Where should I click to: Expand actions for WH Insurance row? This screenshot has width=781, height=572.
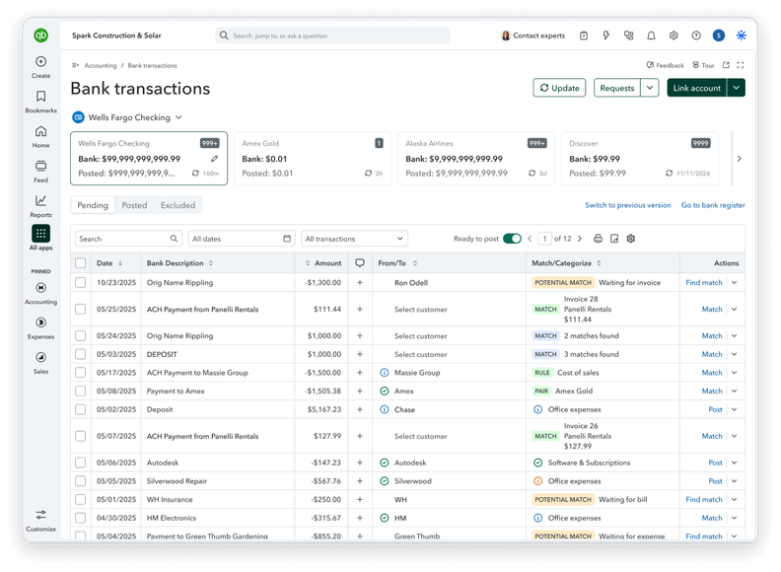click(x=735, y=499)
